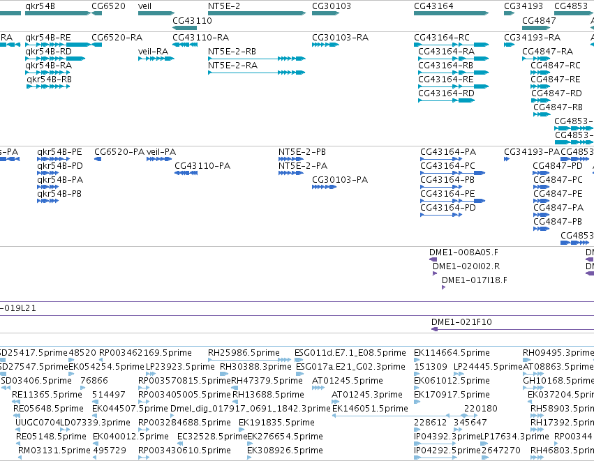Image resolution: width=594 pixels, height=461 pixels.
Task: Click transcript CG4847-RC label
Action: (556, 66)
